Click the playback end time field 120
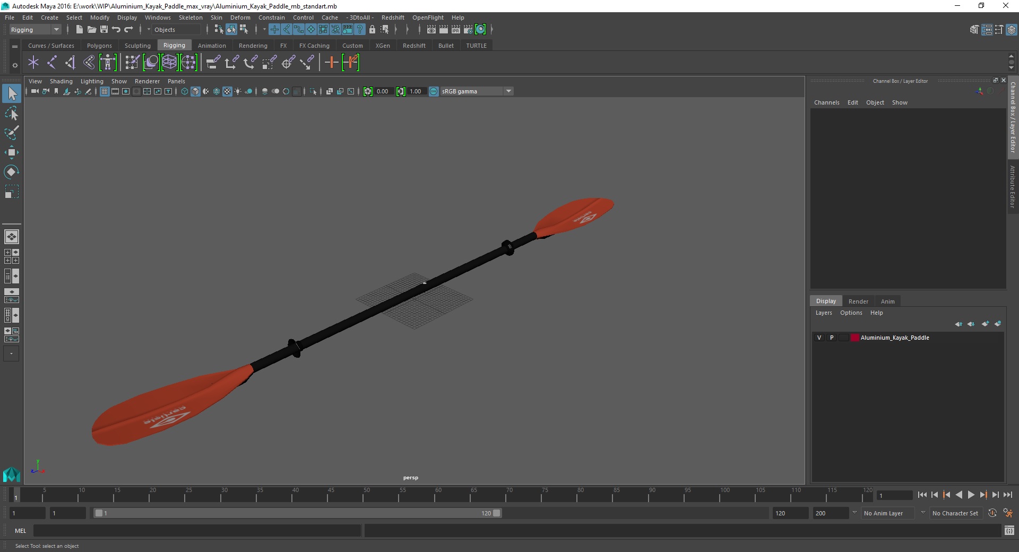 pyautogui.click(x=790, y=513)
